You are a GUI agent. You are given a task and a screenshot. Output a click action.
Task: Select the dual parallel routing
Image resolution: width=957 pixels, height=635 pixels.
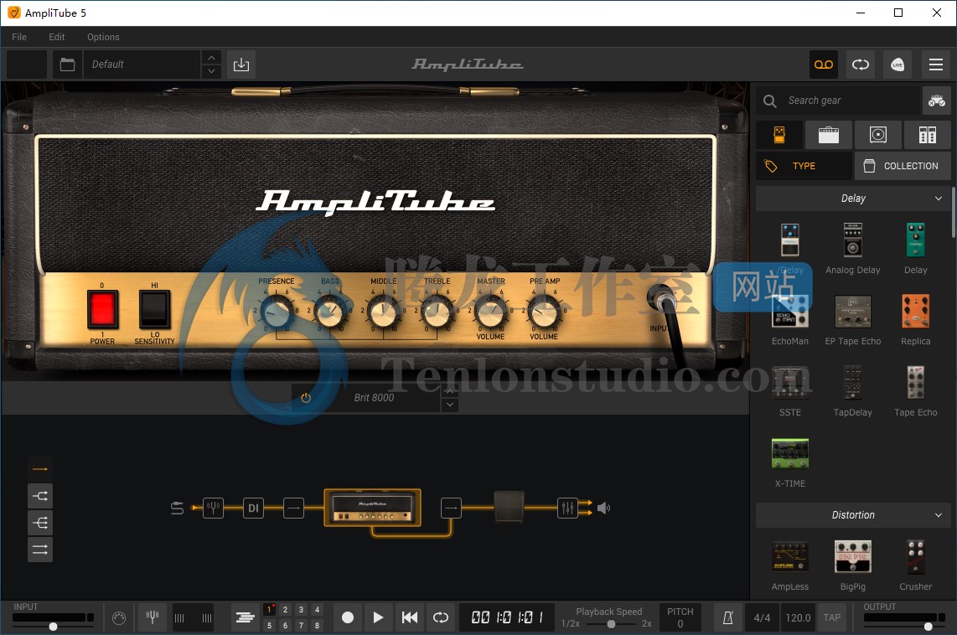pos(40,550)
